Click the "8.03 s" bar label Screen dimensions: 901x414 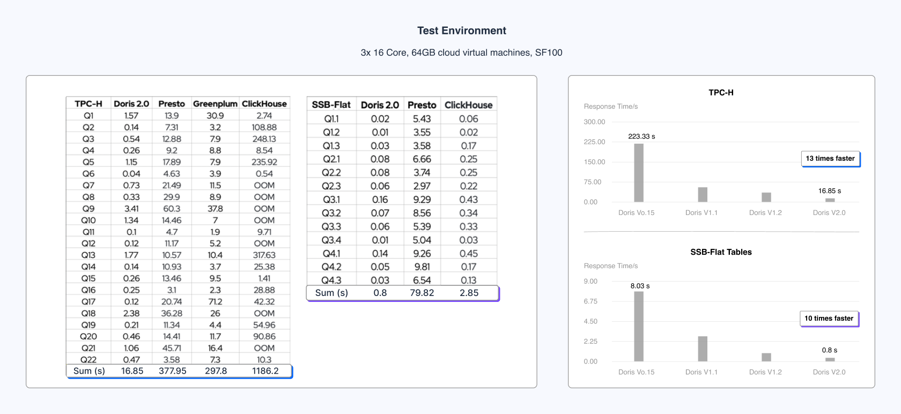coord(640,286)
